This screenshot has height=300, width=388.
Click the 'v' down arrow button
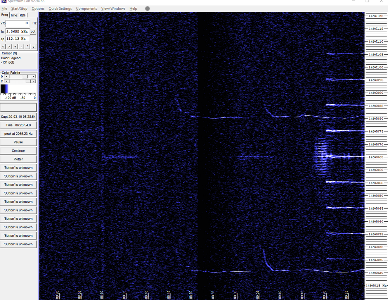[33, 47]
